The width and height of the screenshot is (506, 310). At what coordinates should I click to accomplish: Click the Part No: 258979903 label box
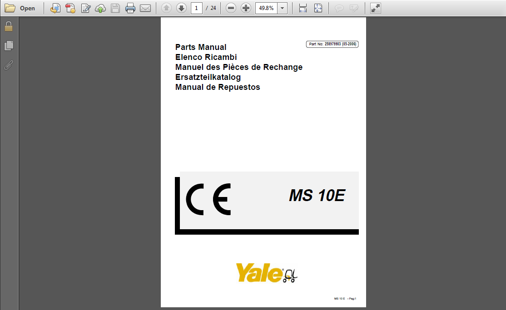[x=332, y=44]
